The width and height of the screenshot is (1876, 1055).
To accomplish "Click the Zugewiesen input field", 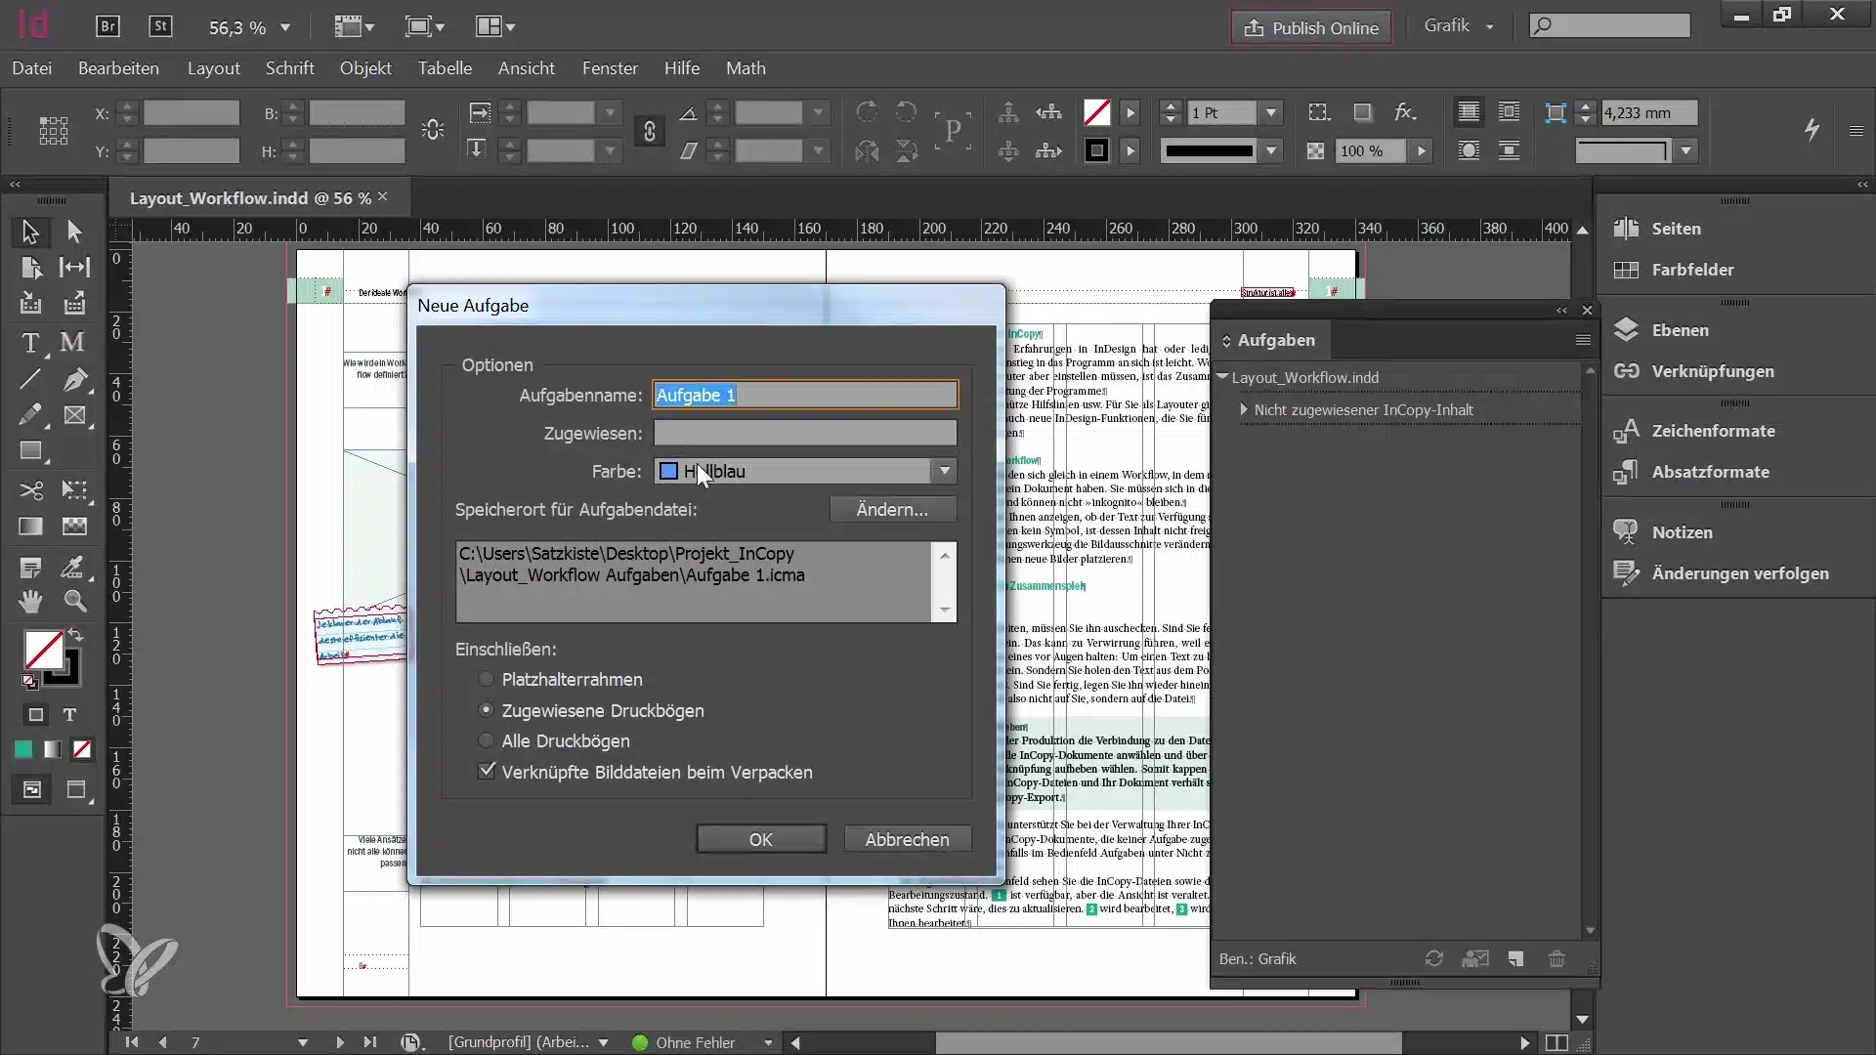I will point(805,433).
